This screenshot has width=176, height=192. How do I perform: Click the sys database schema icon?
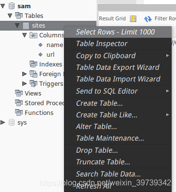(12, 122)
